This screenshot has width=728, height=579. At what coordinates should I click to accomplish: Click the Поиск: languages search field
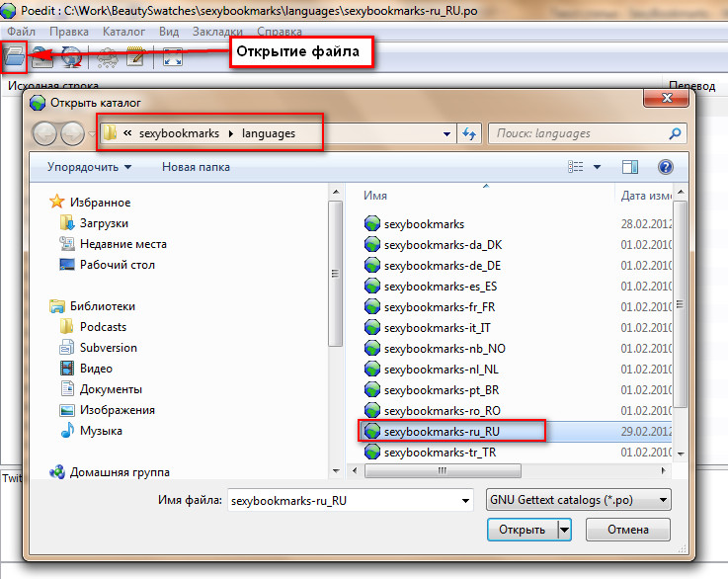click(587, 133)
